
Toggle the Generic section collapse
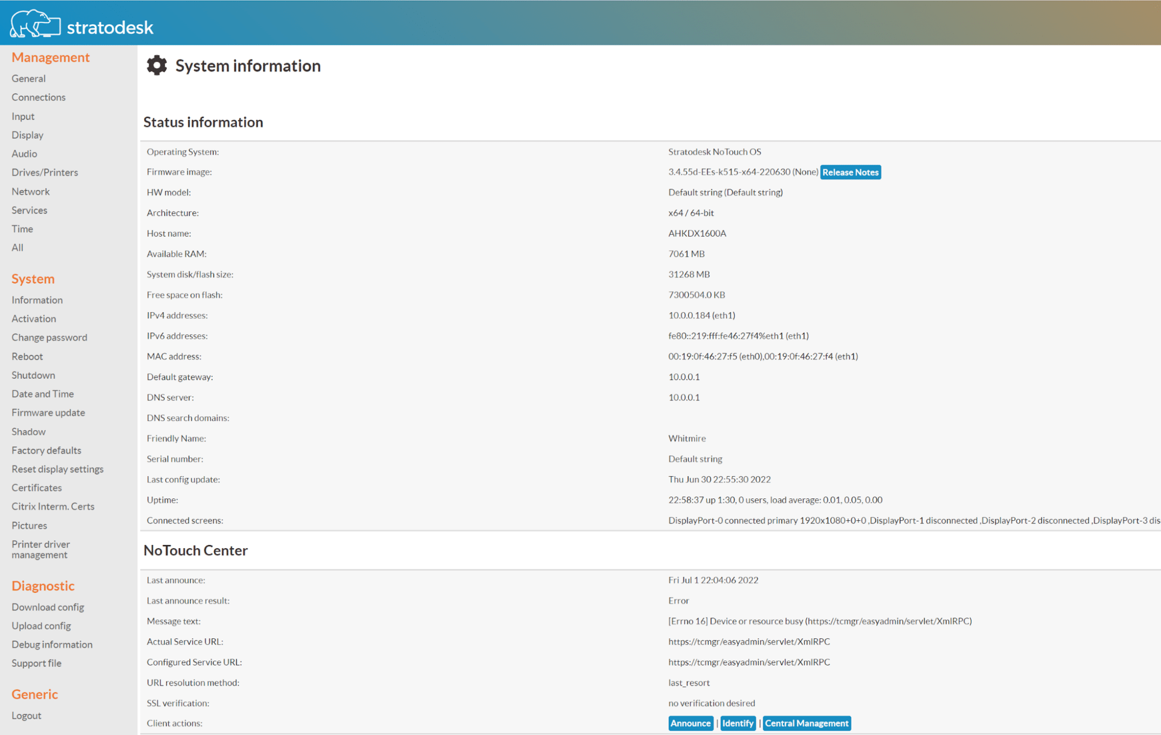point(34,693)
